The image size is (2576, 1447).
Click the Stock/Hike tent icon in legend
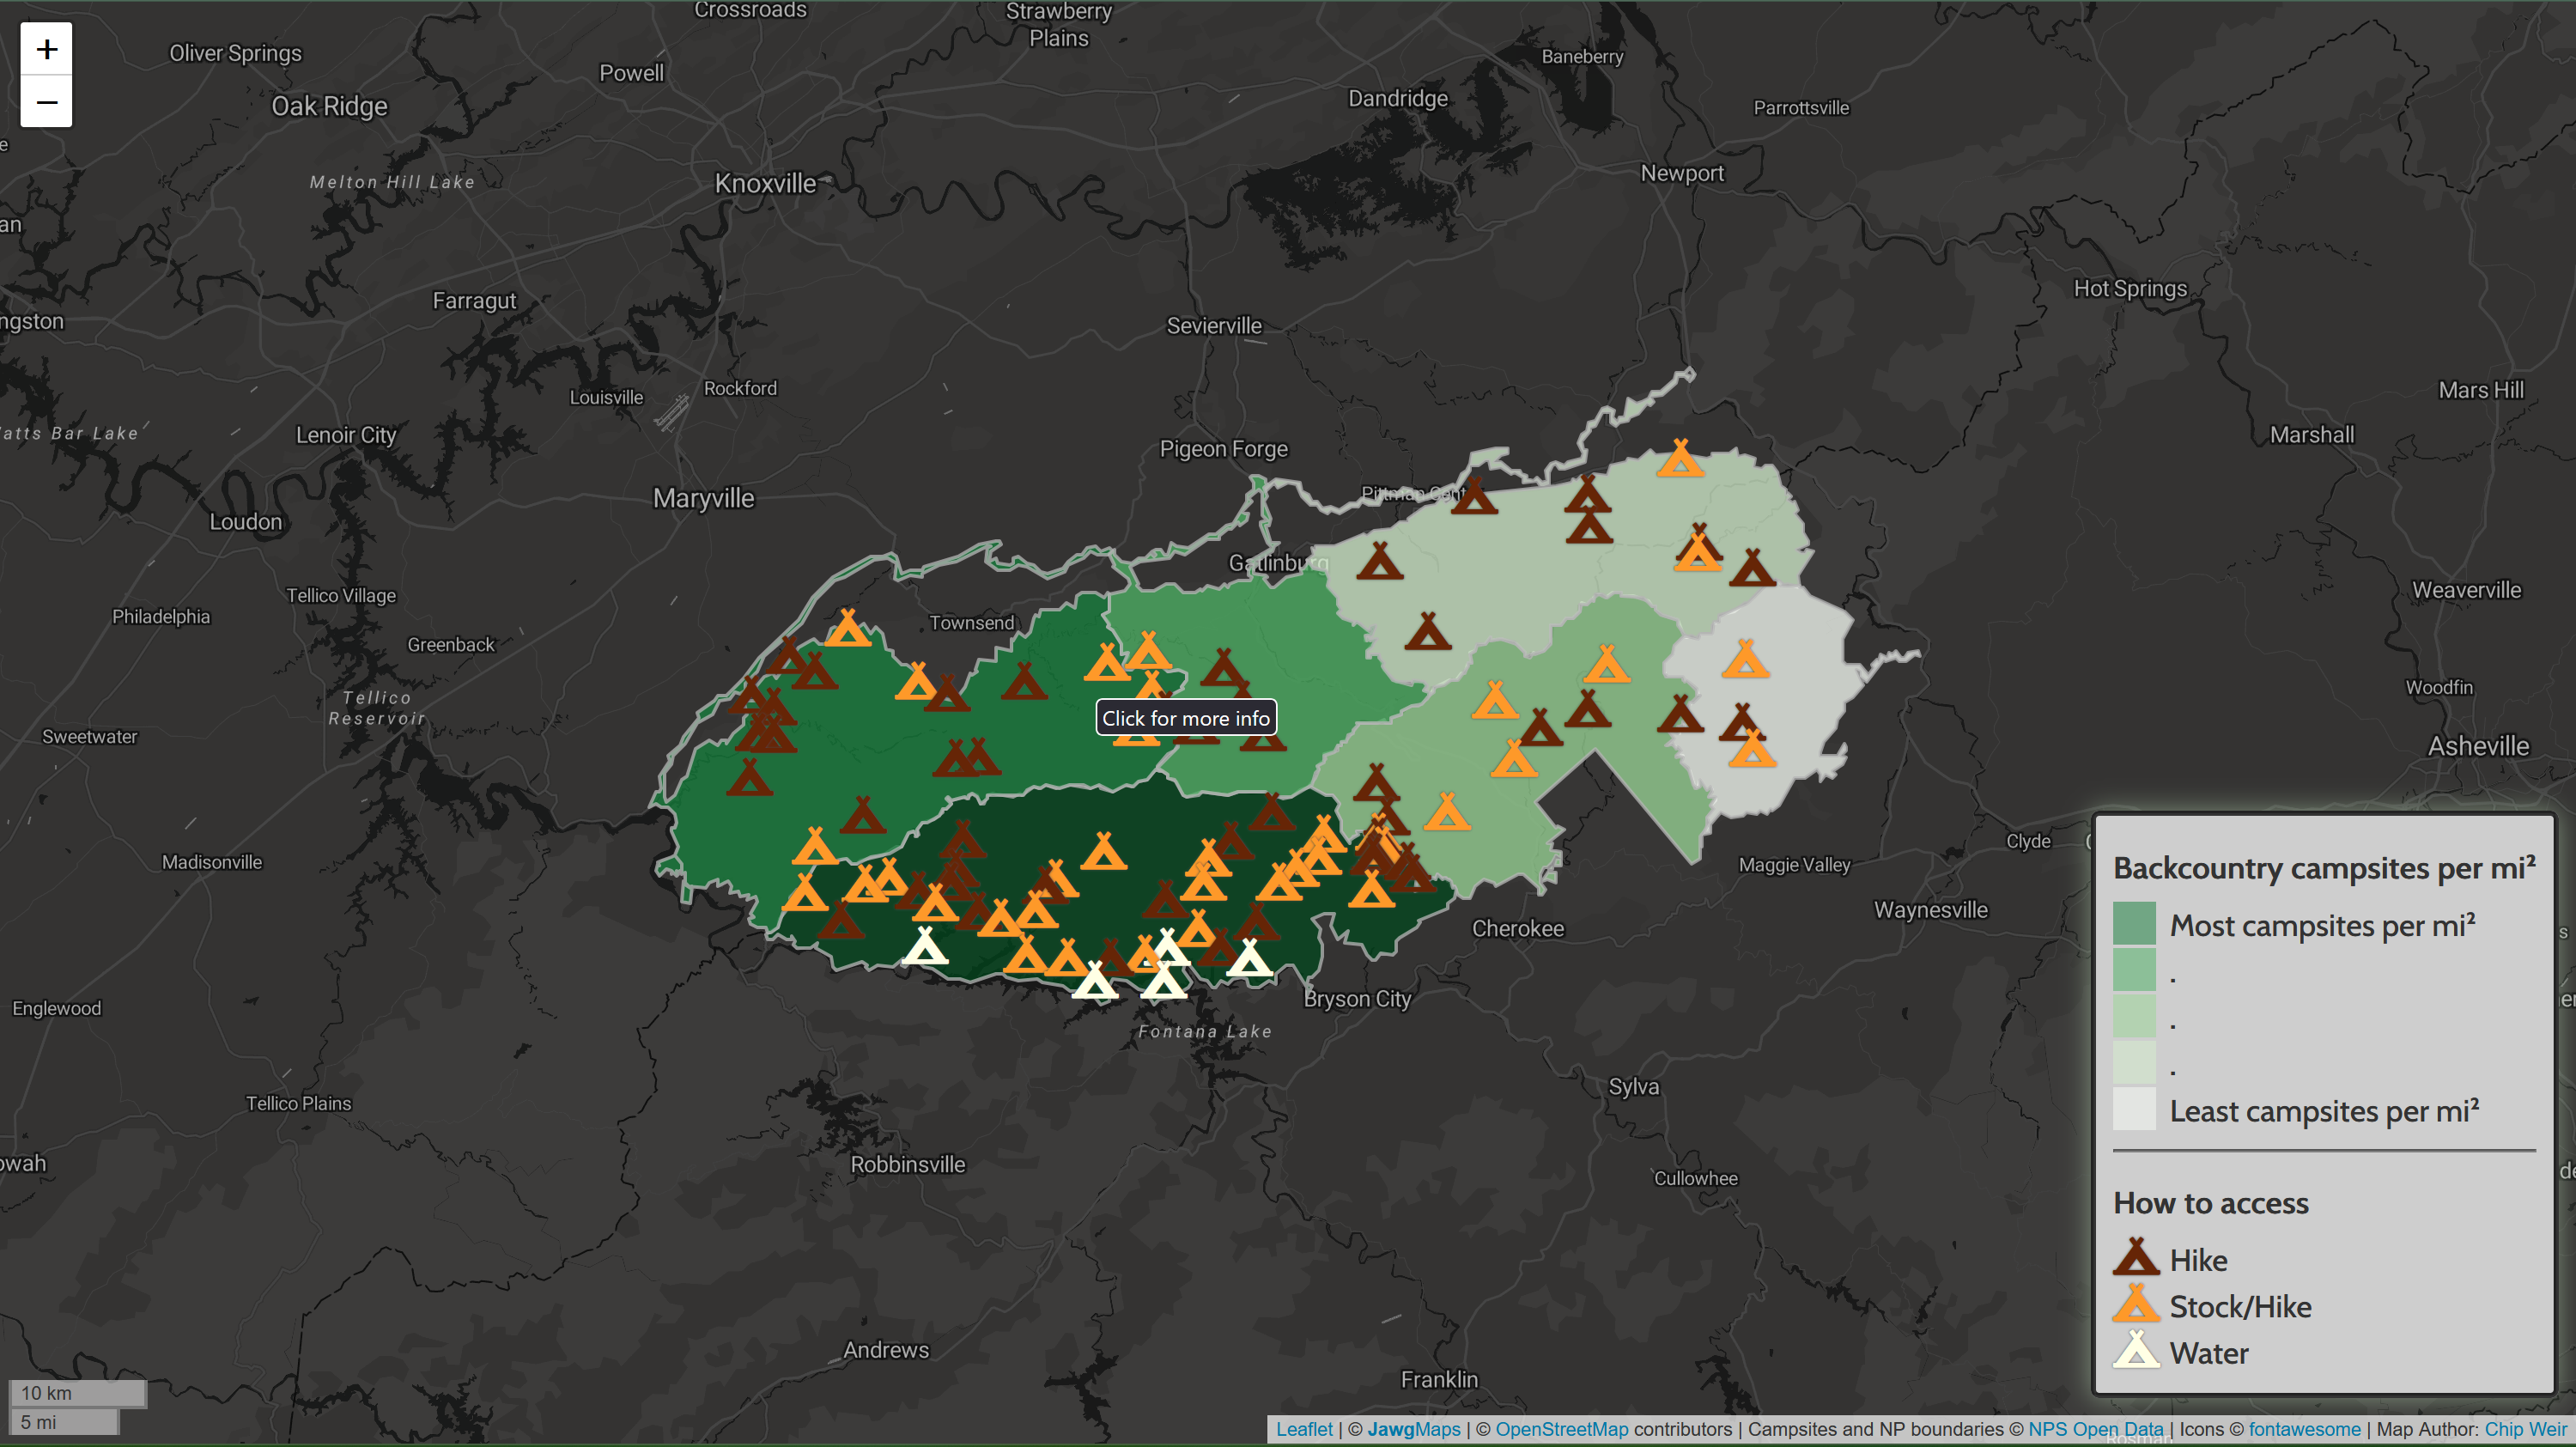[x=2136, y=1305]
